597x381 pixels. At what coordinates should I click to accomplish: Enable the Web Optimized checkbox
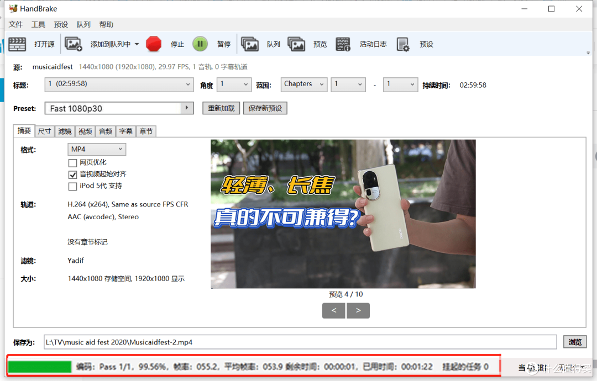pos(72,163)
